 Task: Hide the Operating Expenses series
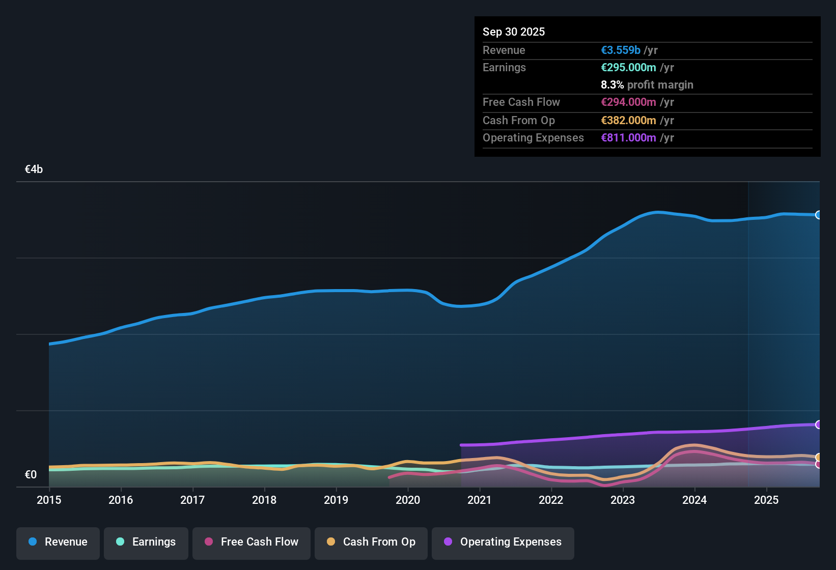(x=503, y=542)
